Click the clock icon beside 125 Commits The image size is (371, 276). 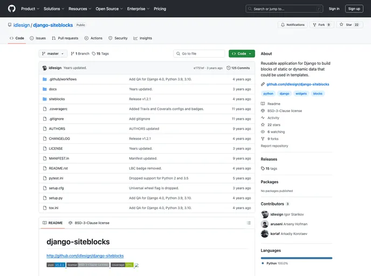(x=228, y=68)
